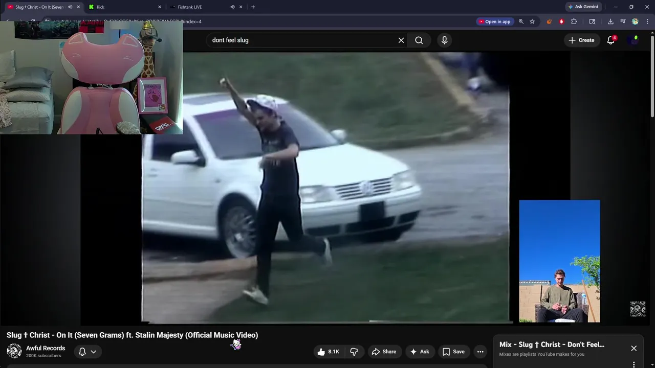This screenshot has width=655, height=368.
Task: Click the page vertical scrollbar
Action: tap(652, 77)
